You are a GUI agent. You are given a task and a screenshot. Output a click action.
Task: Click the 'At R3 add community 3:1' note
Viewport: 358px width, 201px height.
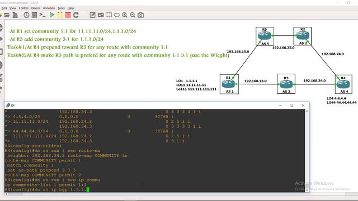(x=55, y=39)
